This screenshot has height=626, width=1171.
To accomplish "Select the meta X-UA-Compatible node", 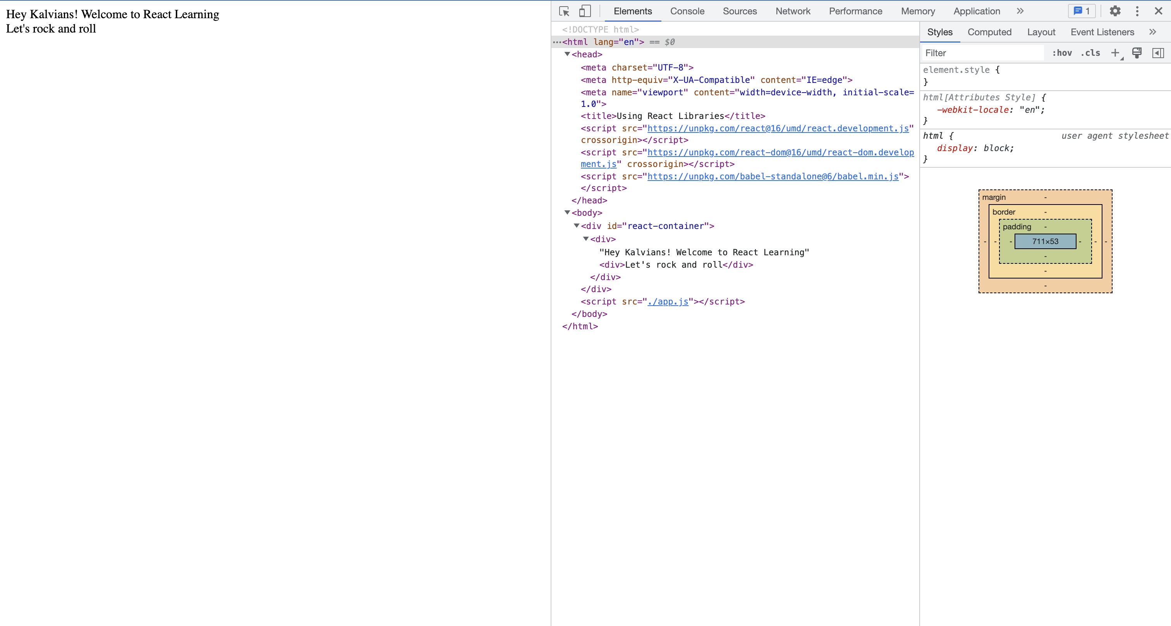I will pyautogui.click(x=716, y=80).
